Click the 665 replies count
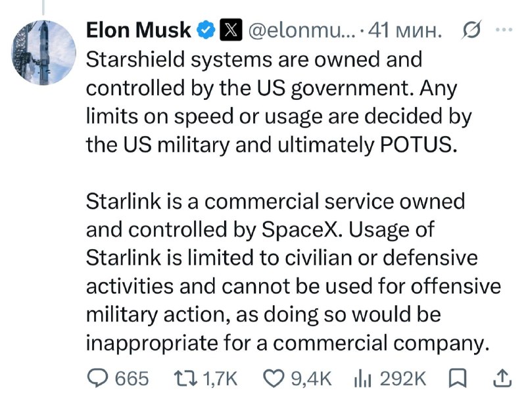This screenshot has width=526, height=405. click(131, 379)
